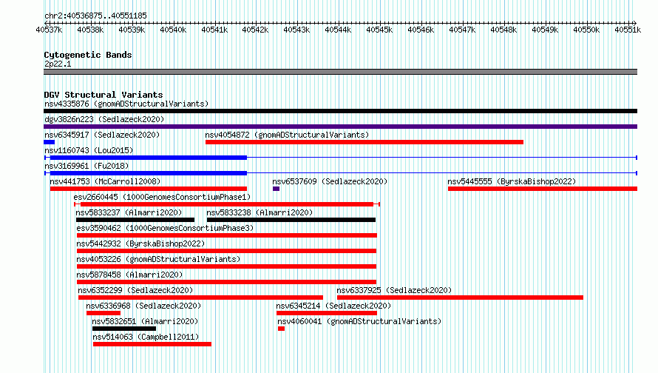Click the red nsv5442932 variant bar
Viewport: 658px width, 373px height.
click(227, 251)
